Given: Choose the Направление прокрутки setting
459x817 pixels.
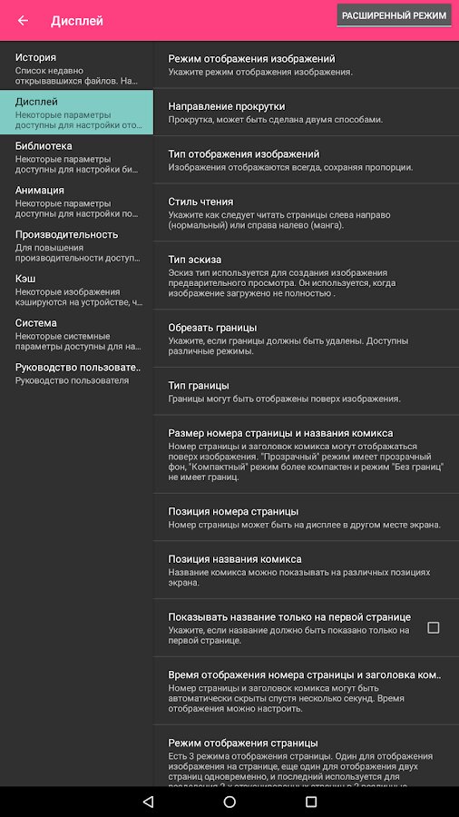Looking at the screenshot, I should point(306,112).
